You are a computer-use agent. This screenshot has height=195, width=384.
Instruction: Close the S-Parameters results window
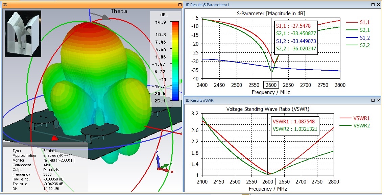click(379, 5)
